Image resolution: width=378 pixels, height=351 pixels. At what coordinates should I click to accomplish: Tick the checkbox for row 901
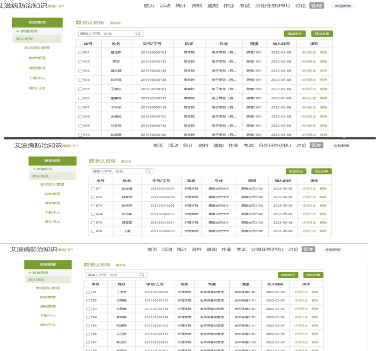[x=80, y=52]
